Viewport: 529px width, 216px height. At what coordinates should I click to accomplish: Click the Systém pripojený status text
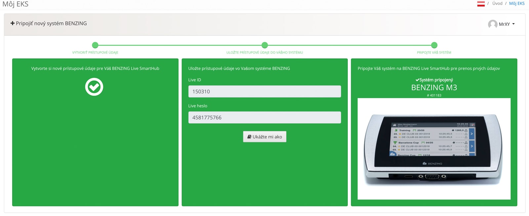coord(434,80)
